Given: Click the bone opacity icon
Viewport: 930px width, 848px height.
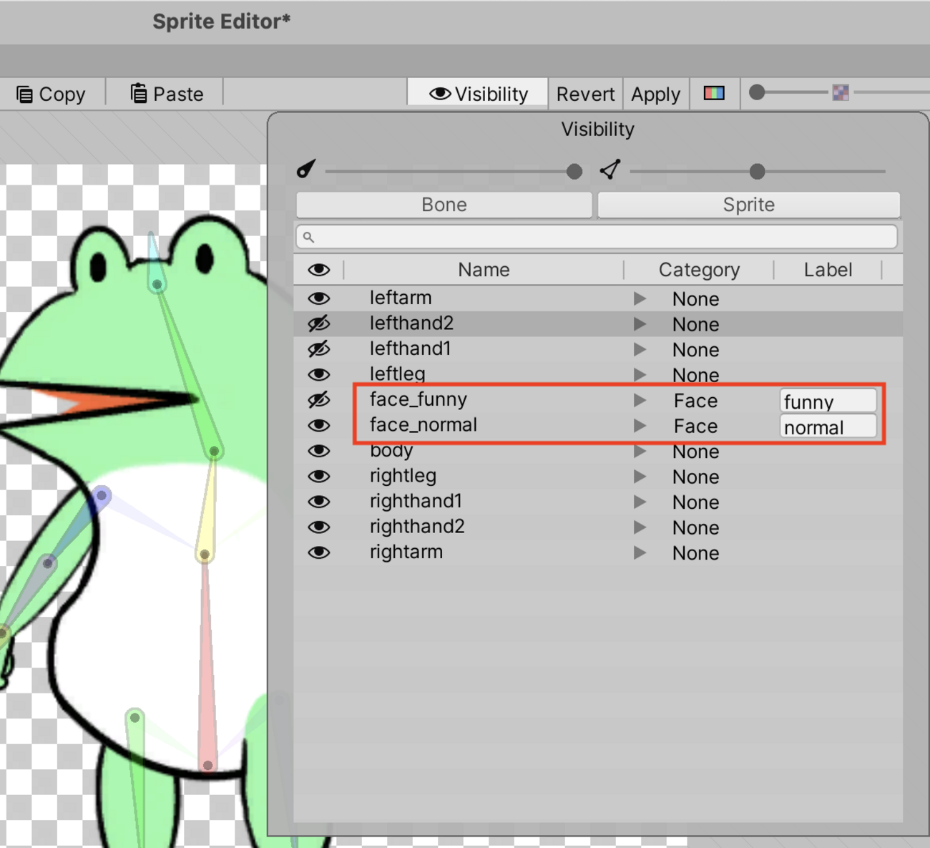Looking at the screenshot, I should pyautogui.click(x=306, y=170).
